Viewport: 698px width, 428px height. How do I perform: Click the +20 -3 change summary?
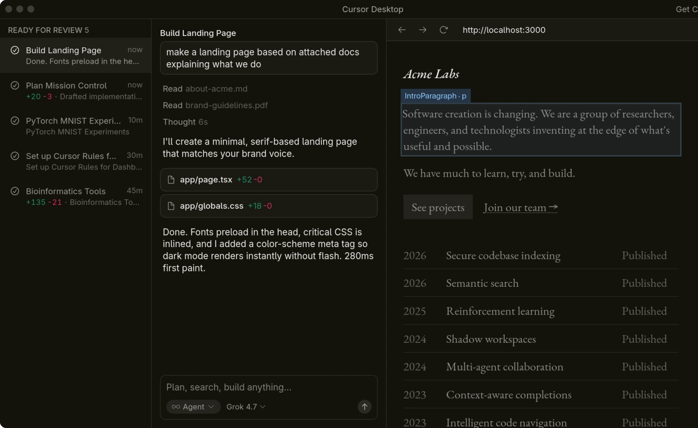(x=39, y=97)
